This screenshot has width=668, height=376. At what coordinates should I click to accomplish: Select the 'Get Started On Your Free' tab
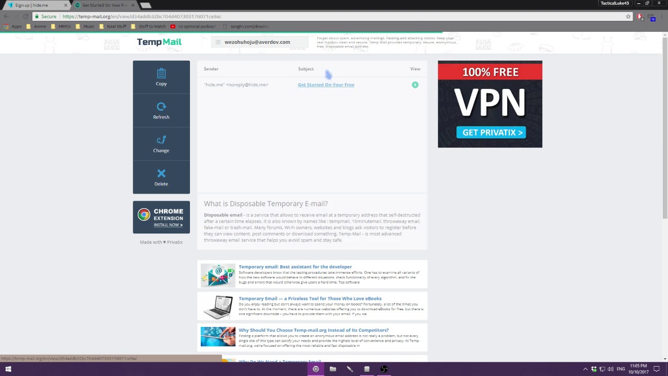pyautogui.click(x=103, y=5)
